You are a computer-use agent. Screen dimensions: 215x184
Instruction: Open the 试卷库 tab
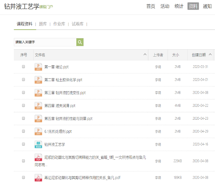tap(77, 24)
